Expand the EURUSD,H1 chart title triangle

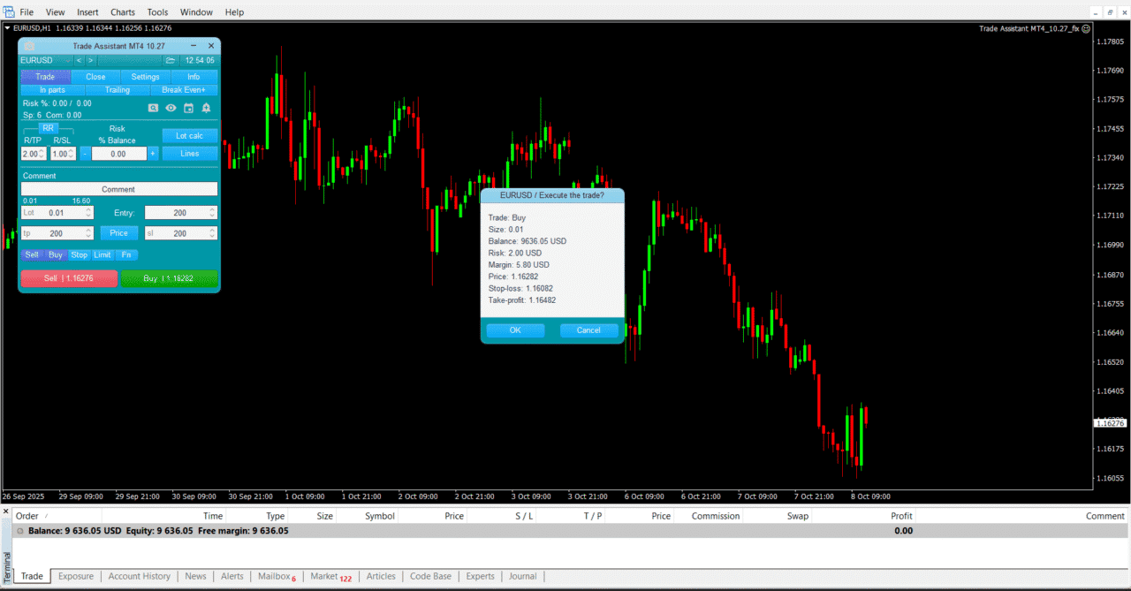click(8, 28)
